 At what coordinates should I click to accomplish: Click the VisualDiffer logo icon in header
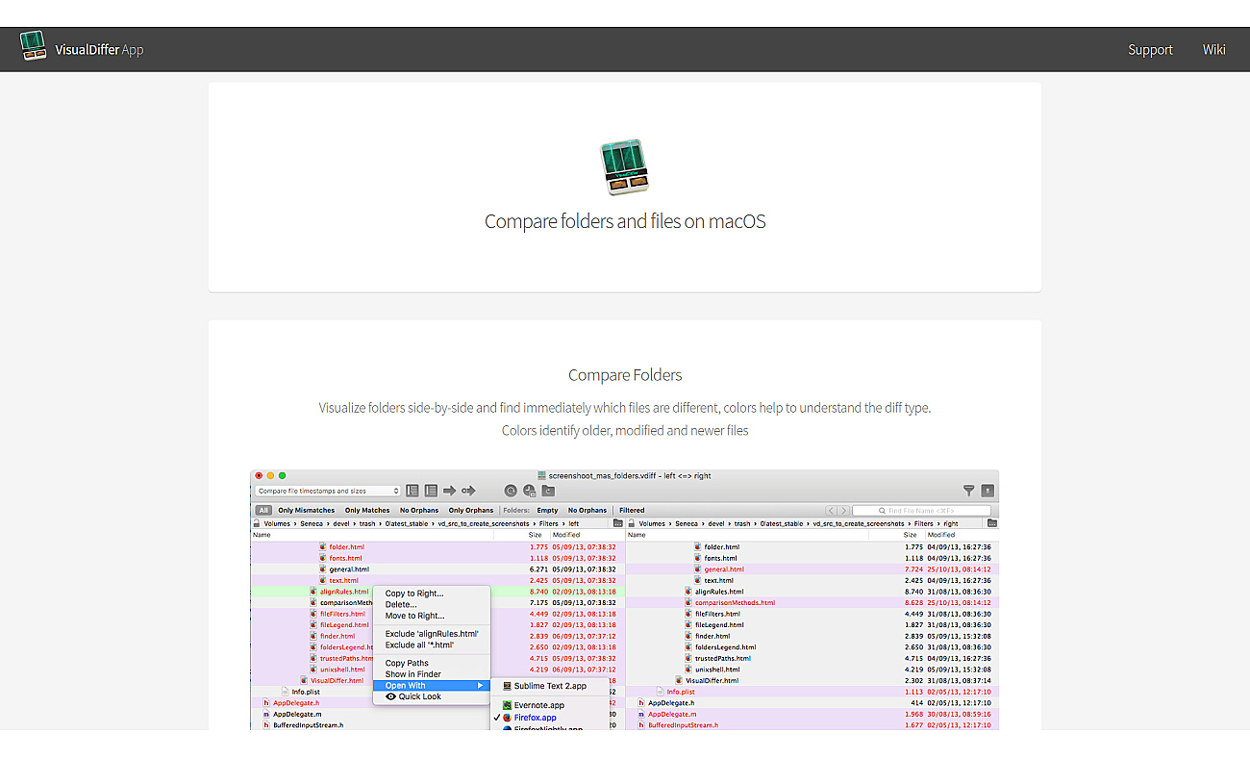click(x=34, y=46)
